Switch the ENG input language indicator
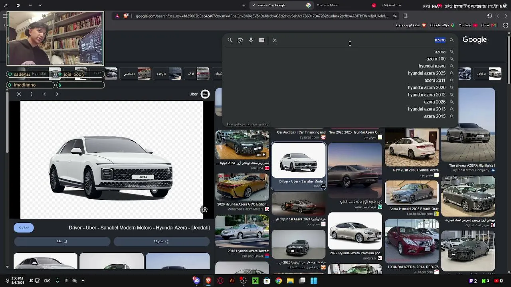This screenshot has width=511, height=287. [47, 281]
